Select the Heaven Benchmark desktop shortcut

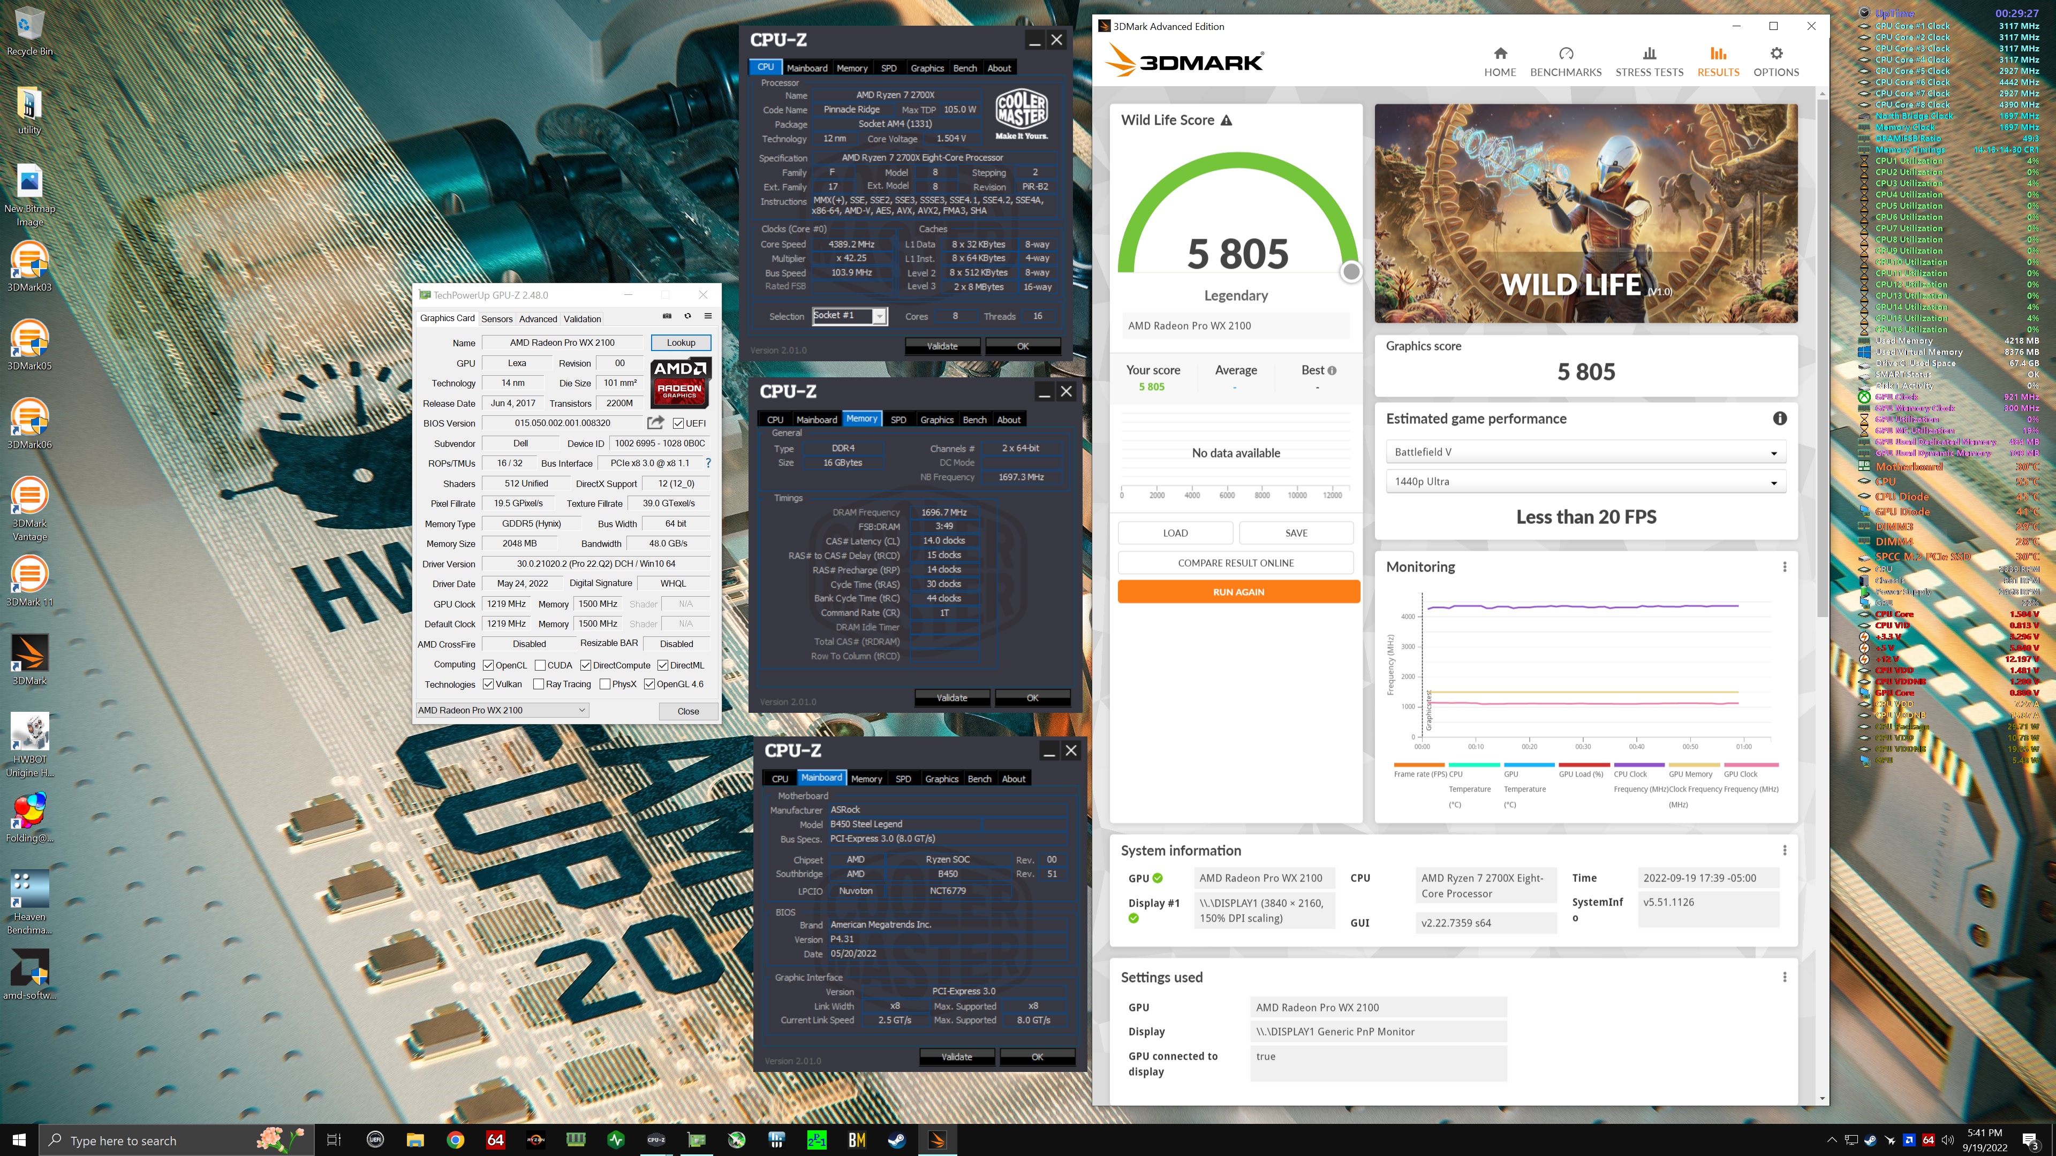(x=29, y=902)
